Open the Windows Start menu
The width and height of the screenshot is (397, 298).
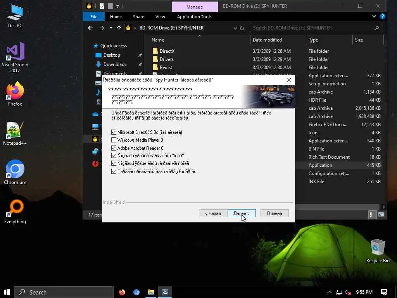[x=7, y=292]
